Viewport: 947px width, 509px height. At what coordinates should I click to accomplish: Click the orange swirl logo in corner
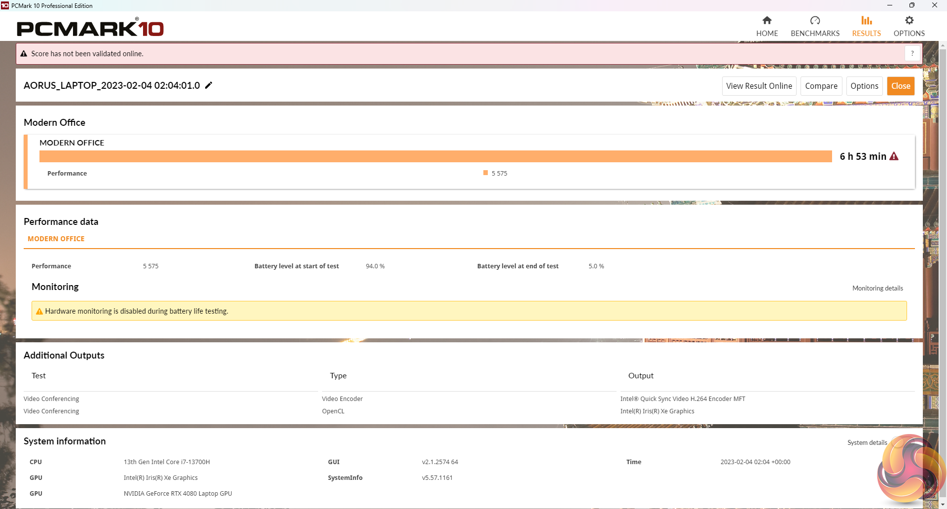pyautogui.click(x=911, y=468)
